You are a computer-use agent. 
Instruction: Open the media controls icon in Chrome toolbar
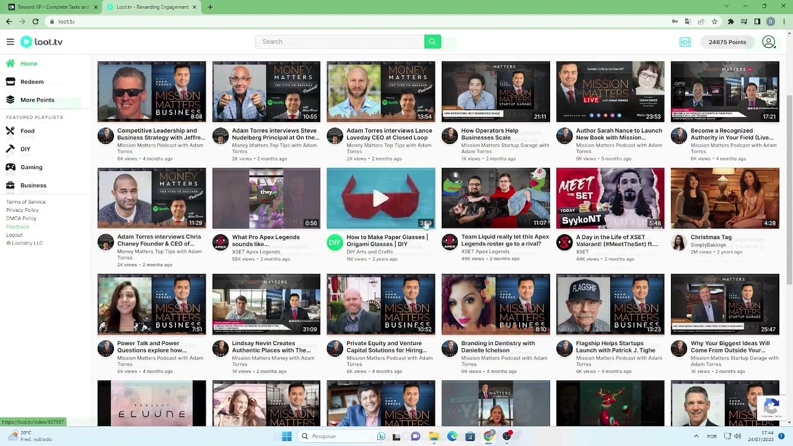coord(744,21)
